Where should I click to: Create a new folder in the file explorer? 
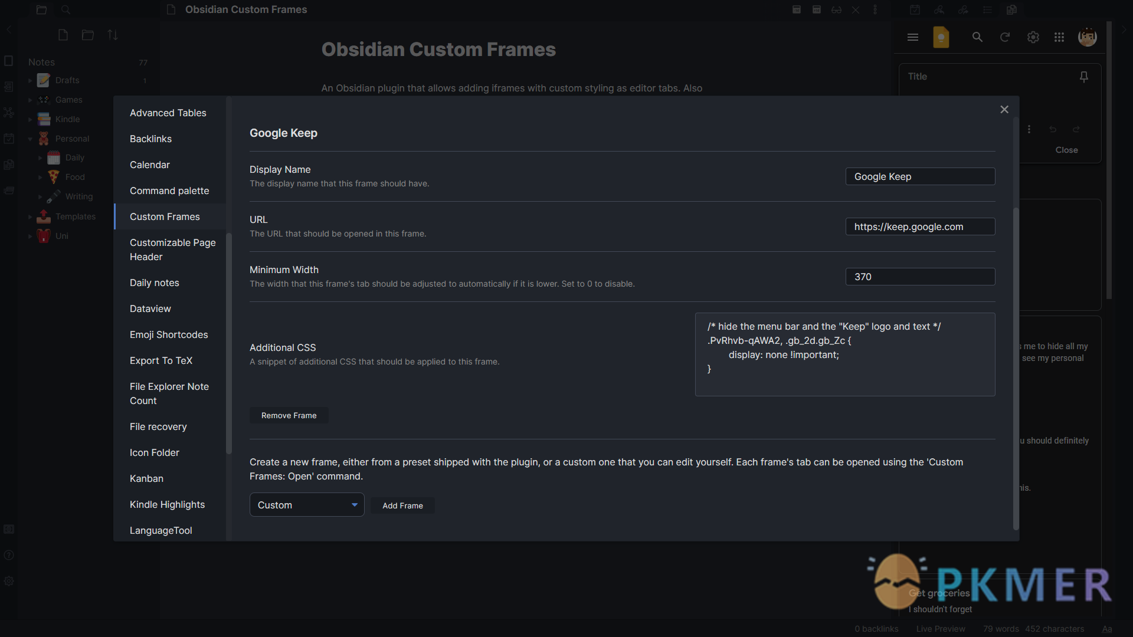pyautogui.click(x=87, y=35)
